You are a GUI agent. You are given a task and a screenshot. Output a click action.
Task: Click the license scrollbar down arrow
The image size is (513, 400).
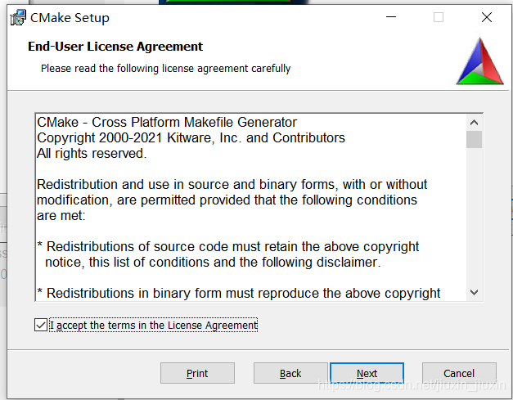(474, 292)
